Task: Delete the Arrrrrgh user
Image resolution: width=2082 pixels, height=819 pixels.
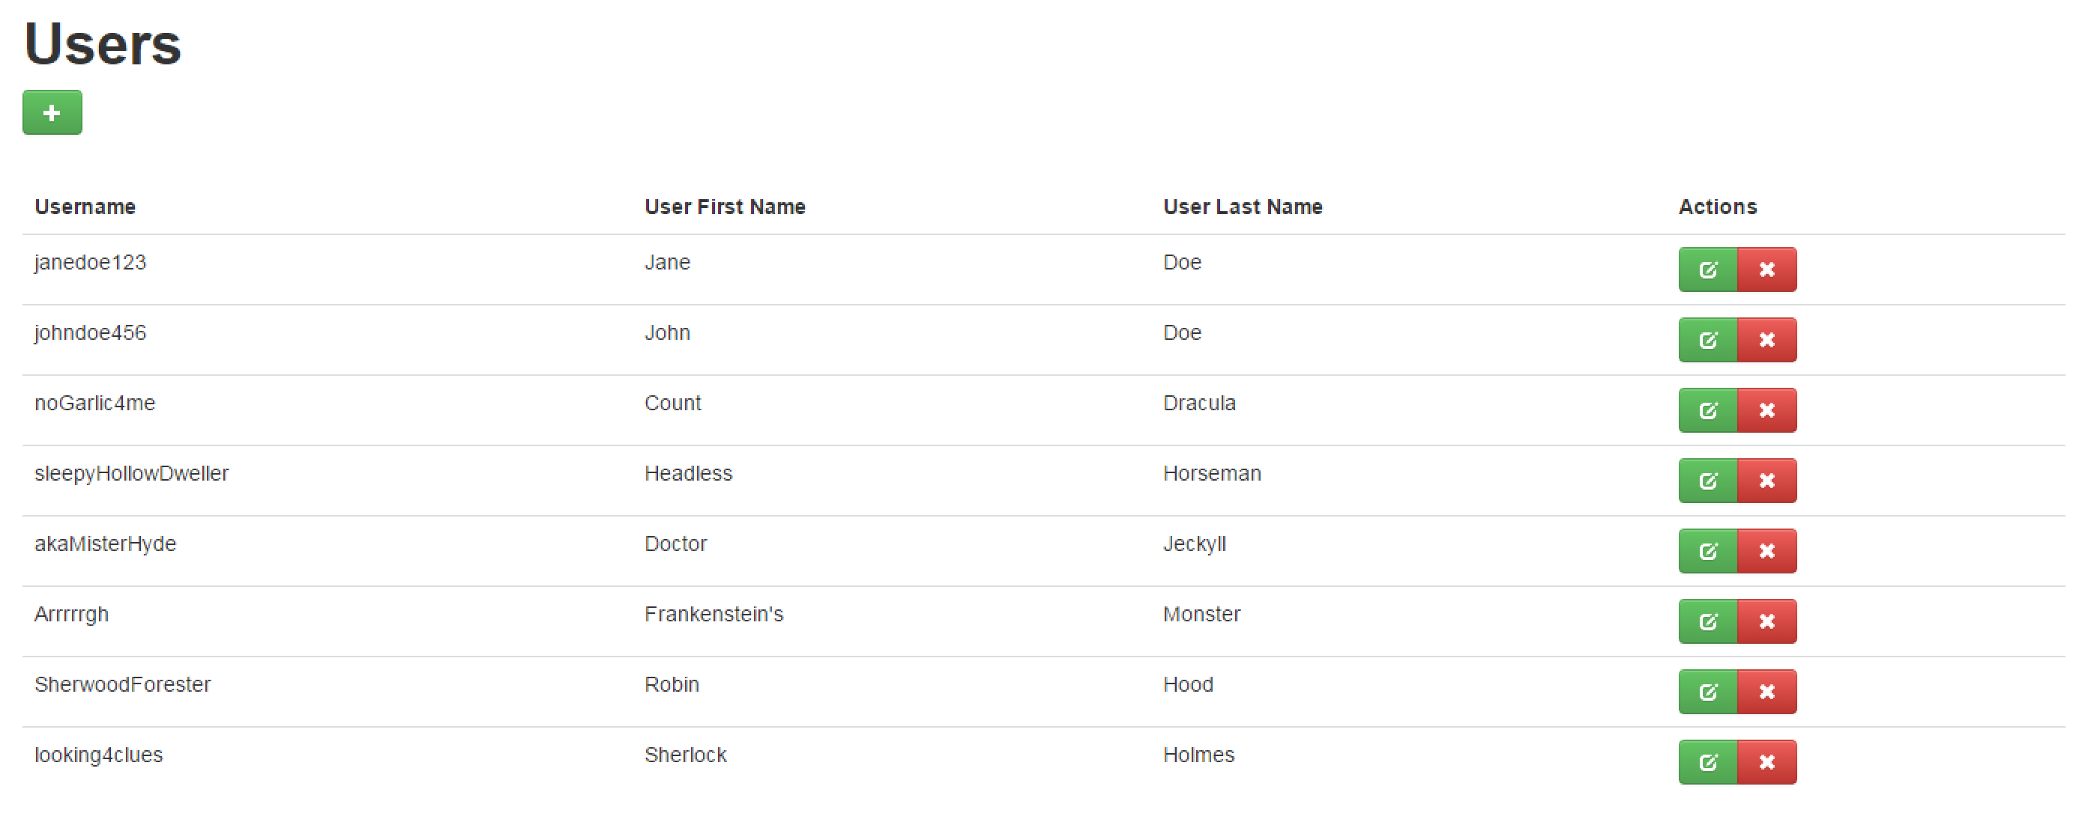Action: (x=1766, y=621)
